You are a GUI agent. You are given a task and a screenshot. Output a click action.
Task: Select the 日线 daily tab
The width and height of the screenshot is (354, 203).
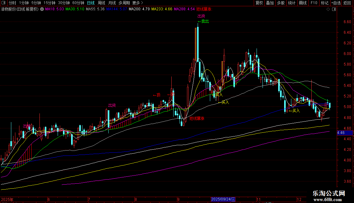(x=91, y=3)
